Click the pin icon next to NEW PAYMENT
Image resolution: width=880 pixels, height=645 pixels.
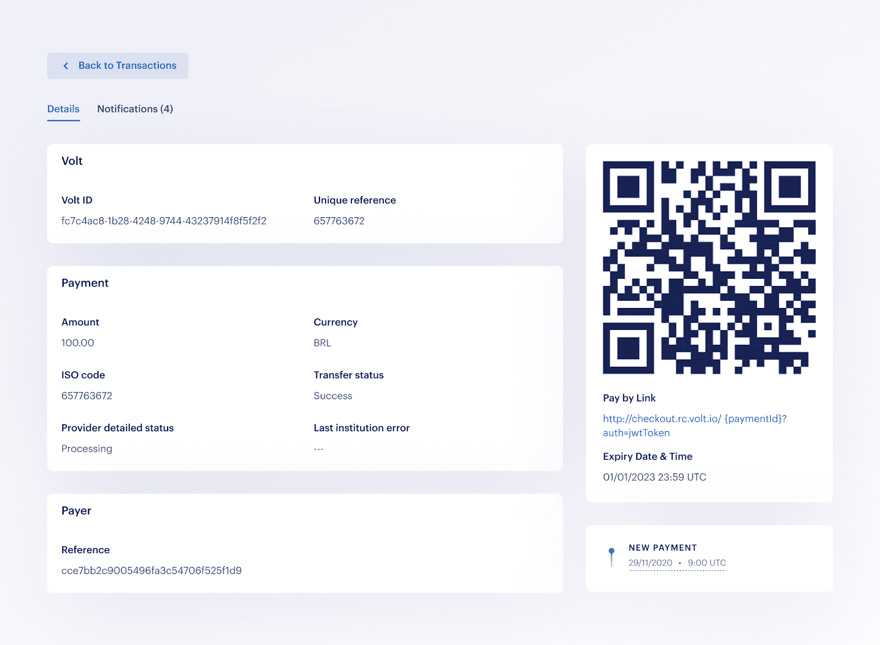[x=612, y=550]
